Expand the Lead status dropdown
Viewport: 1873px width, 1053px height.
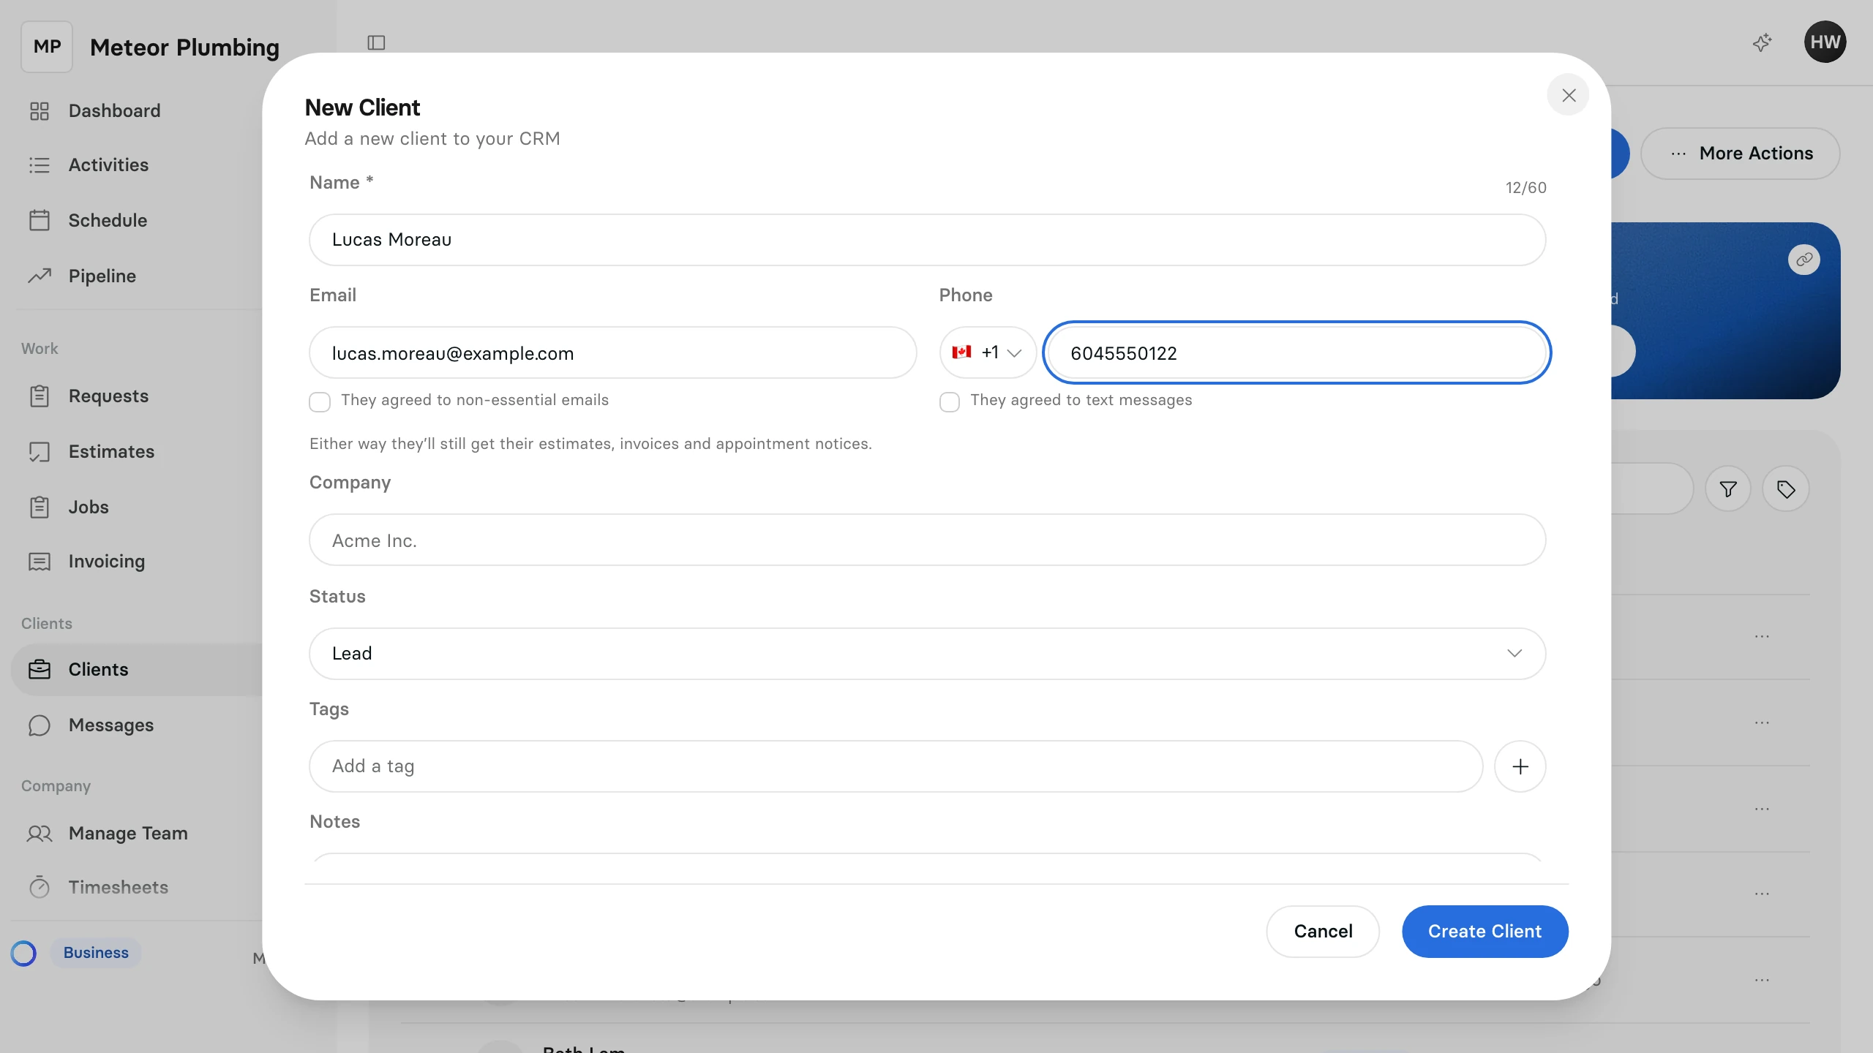click(x=928, y=654)
